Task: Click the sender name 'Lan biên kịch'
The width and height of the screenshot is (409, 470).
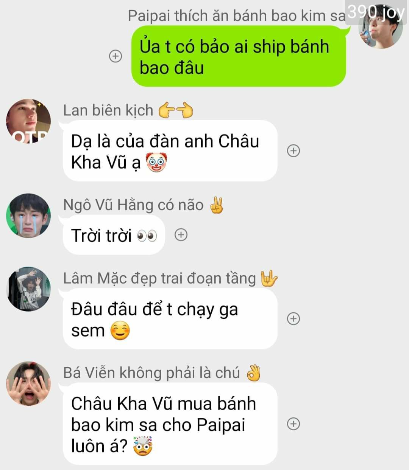Action: (108, 110)
